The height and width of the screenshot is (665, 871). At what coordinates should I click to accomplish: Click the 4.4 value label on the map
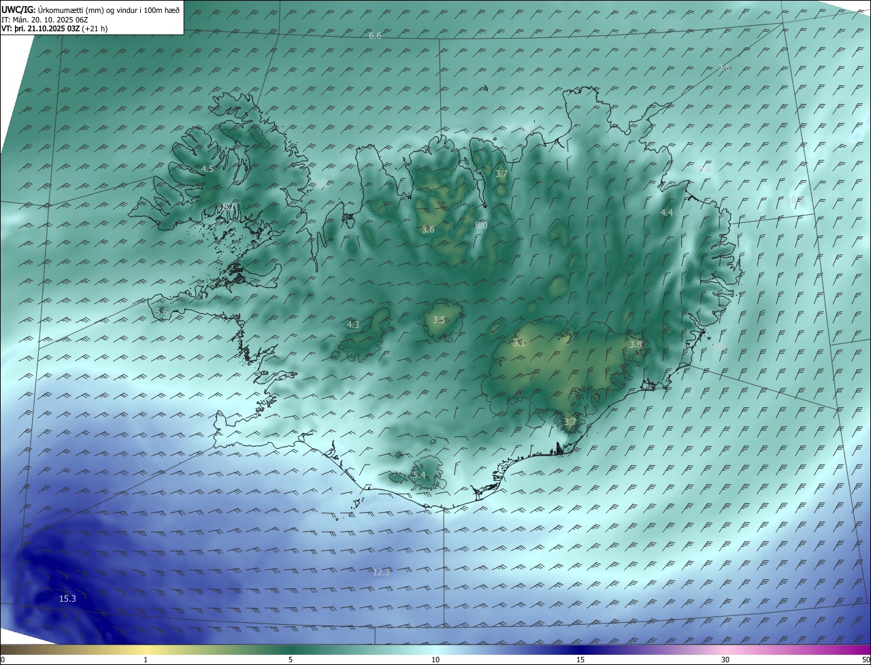click(667, 213)
